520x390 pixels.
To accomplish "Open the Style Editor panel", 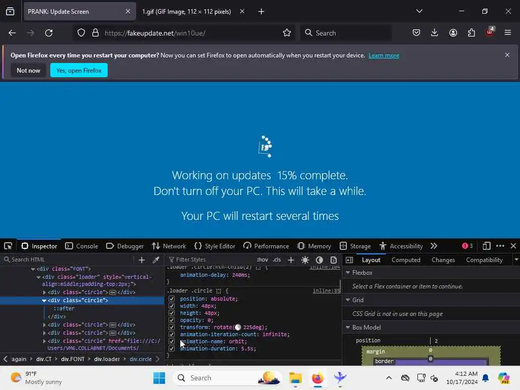I will (215, 246).
